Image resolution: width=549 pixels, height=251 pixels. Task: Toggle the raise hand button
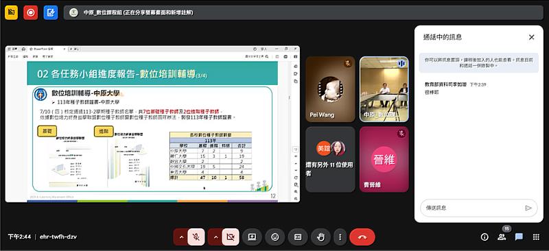[320, 237]
